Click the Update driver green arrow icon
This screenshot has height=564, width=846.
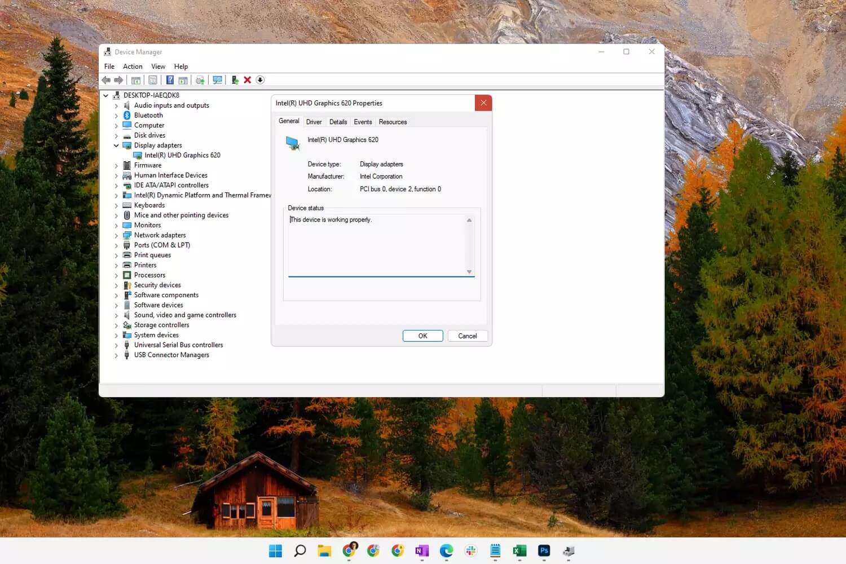[235, 80]
